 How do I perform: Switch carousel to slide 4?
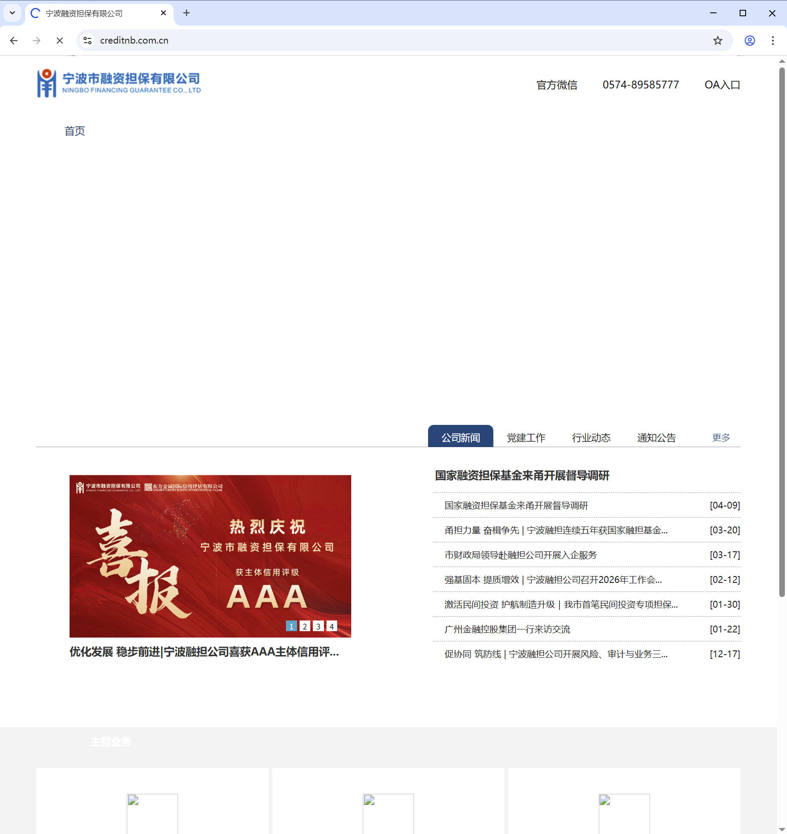pyautogui.click(x=332, y=626)
